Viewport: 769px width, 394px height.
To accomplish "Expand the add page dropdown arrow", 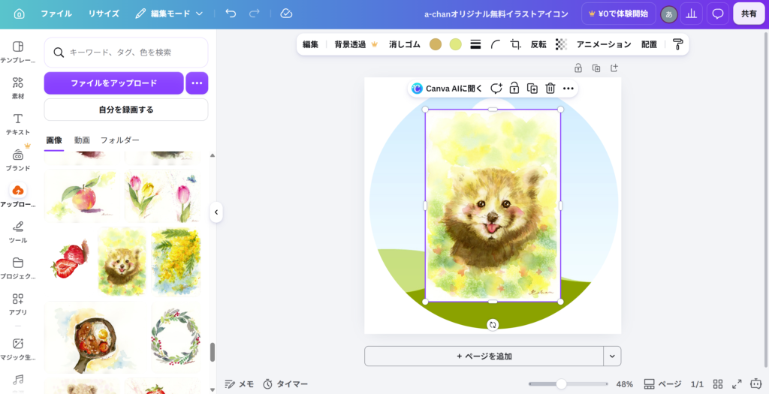I will tap(612, 356).
